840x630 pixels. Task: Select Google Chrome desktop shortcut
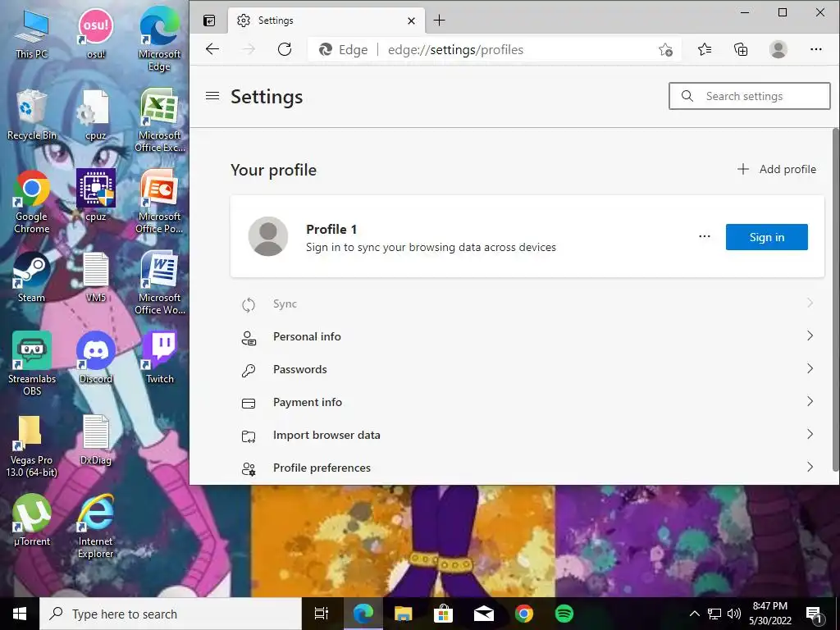[32, 202]
